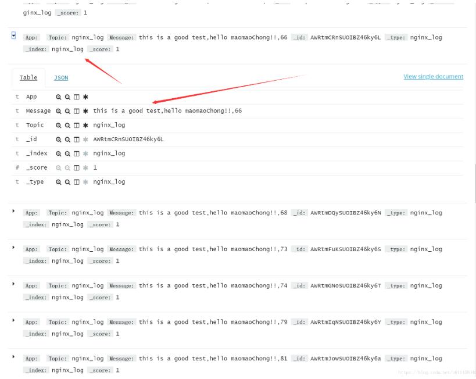Screen dimensions: 476x379
Task: Toggle Message column in table
Action: coord(76,111)
